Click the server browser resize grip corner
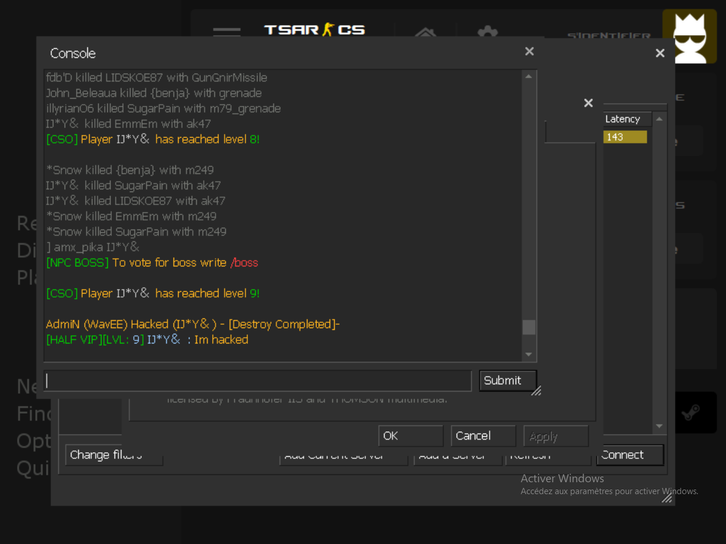Screen dimensions: 726x544 667,498
